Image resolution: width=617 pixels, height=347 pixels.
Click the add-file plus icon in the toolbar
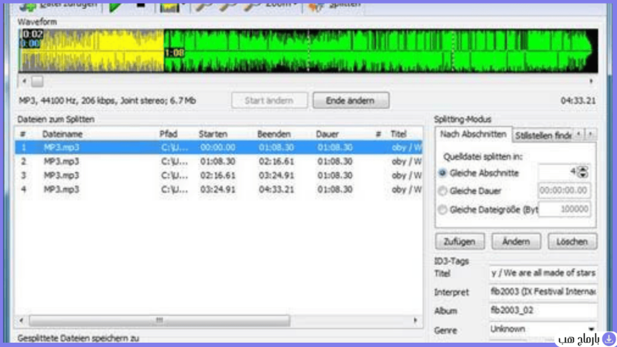[x=28, y=7]
